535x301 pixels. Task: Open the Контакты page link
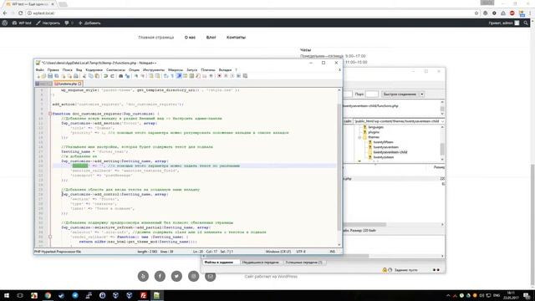tap(236, 37)
